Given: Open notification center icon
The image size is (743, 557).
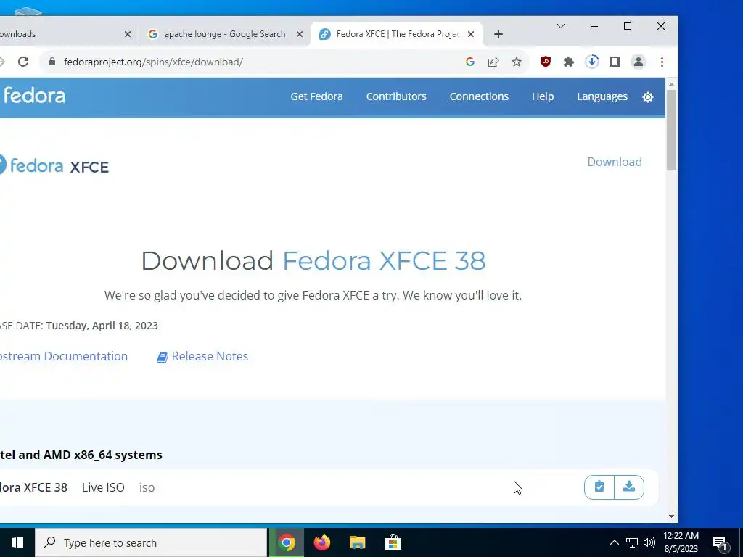Looking at the screenshot, I should pyautogui.click(x=720, y=542).
